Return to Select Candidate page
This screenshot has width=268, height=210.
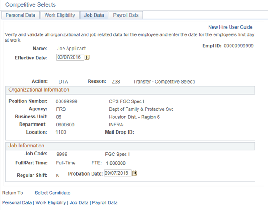(x=52, y=193)
